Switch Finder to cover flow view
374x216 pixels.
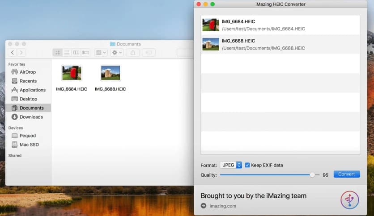point(85,52)
